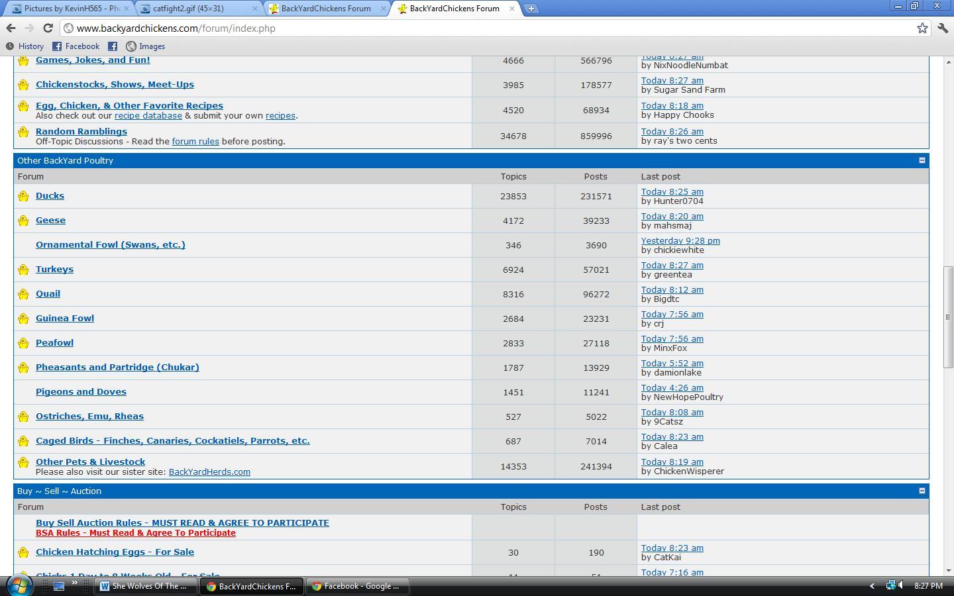Image resolution: width=954 pixels, height=596 pixels.
Task: Click the volume speaker icon in tray
Action: 900,585
